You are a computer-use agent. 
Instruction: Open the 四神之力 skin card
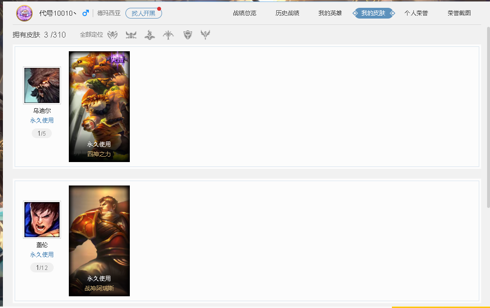coord(99,106)
